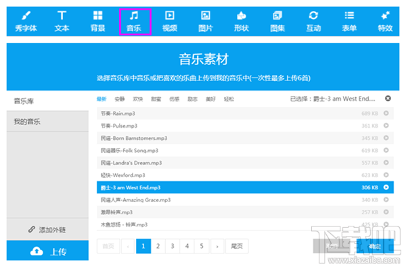The width and height of the screenshot is (406, 267).
Task: Select 轻快-Wexford.mp3 track
Action: [x=245, y=175]
